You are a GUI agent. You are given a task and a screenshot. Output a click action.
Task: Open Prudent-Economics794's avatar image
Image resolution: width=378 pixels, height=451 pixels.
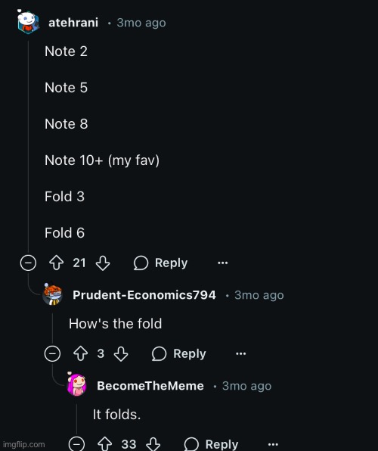52,294
